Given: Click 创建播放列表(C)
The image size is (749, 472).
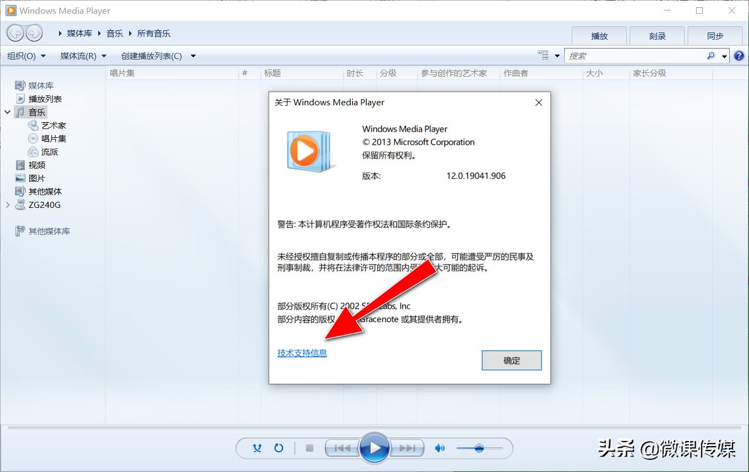Looking at the screenshot, I should 152,56.
